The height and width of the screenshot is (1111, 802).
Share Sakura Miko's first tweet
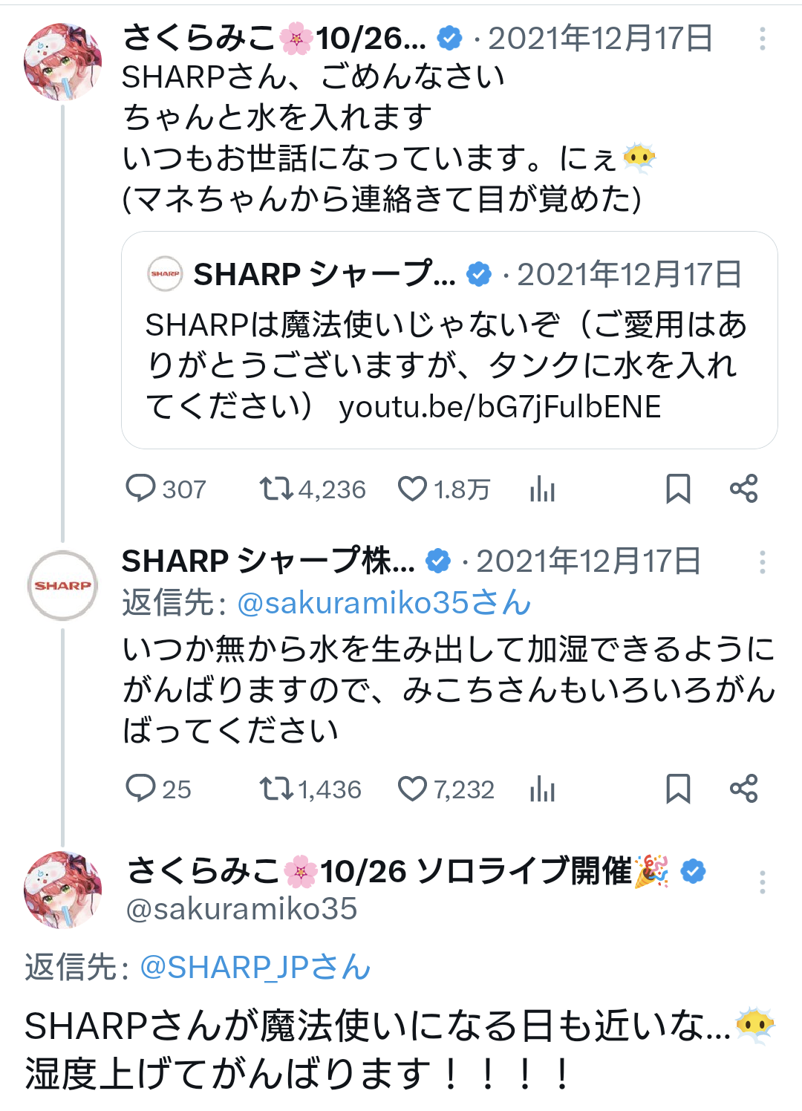pos(743,489)
